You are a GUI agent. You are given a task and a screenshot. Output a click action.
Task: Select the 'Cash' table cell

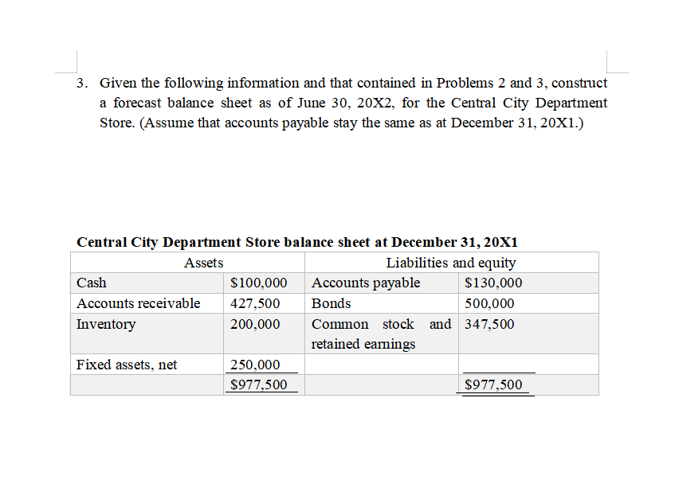(x=91, y=283)
